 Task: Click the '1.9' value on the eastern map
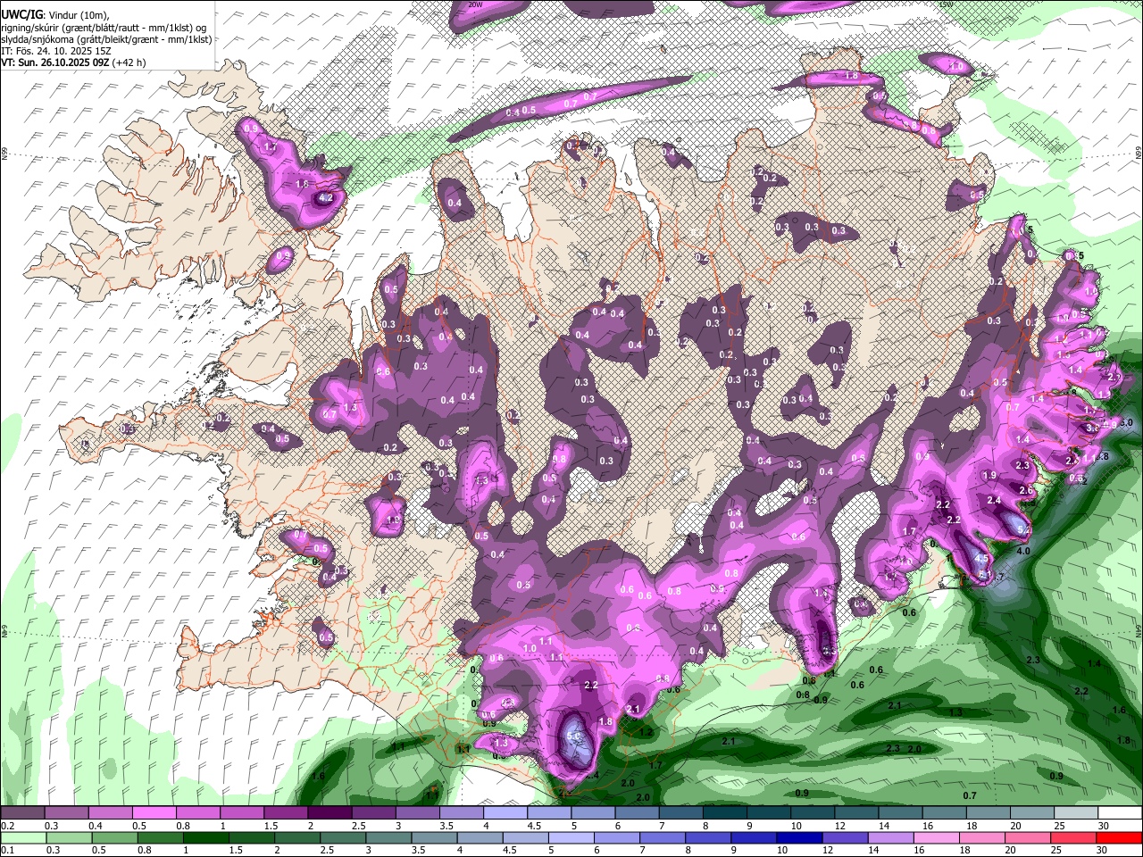(x=989, y=475)
